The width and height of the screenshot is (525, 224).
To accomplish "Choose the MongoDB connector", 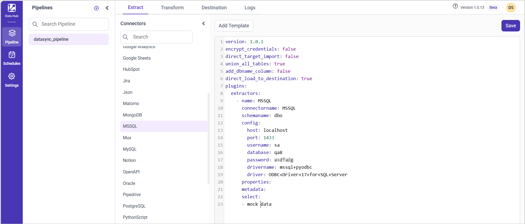I will (132, 115).
